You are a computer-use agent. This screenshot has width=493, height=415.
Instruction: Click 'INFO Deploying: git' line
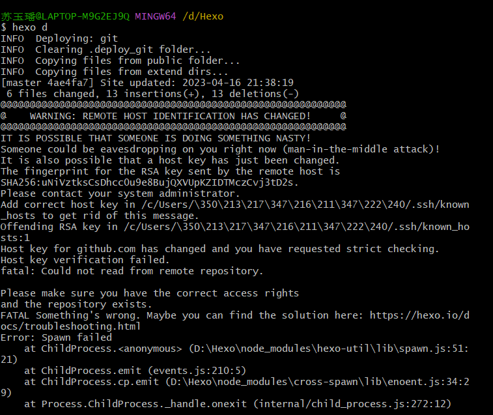59,38
